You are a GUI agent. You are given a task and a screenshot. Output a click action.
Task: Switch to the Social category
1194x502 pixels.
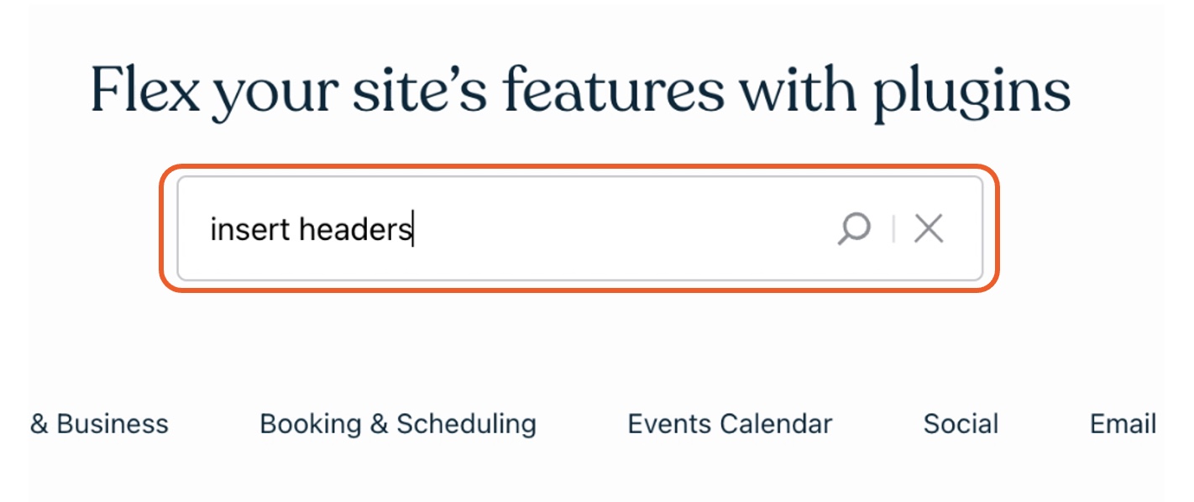[x=961, y=424]
